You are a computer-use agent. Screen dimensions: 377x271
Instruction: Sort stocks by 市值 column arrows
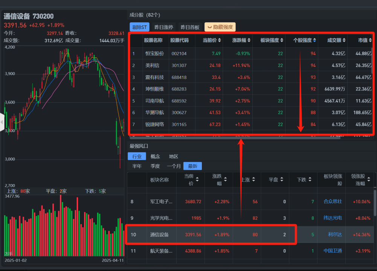pyautogui.click(x=370, y=40)
